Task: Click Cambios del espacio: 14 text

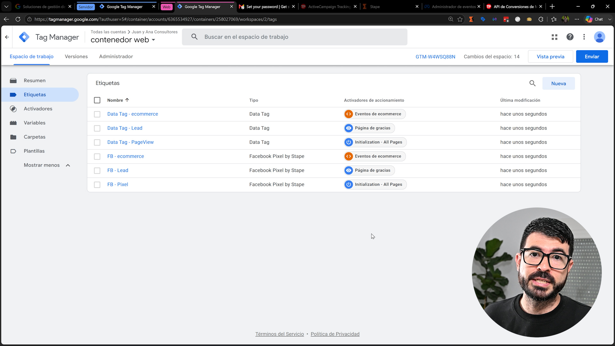Action: (491, 57)
